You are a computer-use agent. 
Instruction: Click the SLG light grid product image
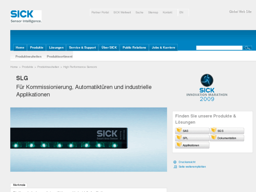[x=88, y=140]
